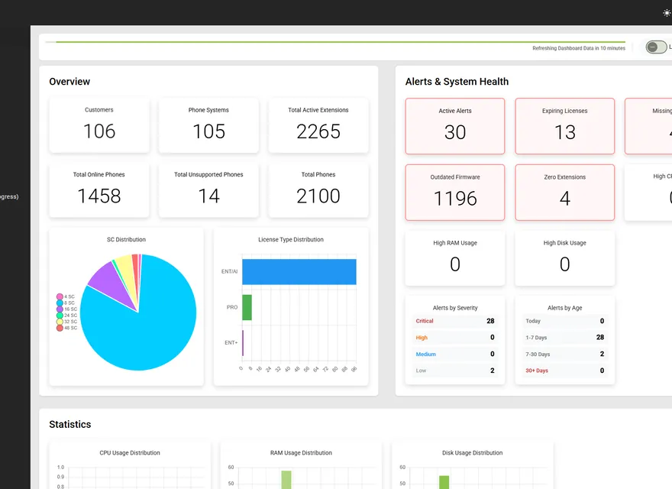
Task: Select the Outdated Firmware card showing 1196
Action: click(455, 193)
